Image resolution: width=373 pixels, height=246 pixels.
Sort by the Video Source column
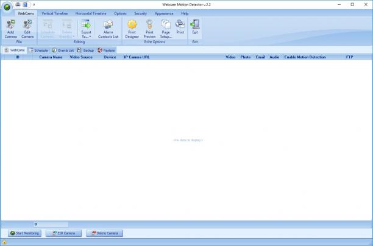[x=81, y=57]
